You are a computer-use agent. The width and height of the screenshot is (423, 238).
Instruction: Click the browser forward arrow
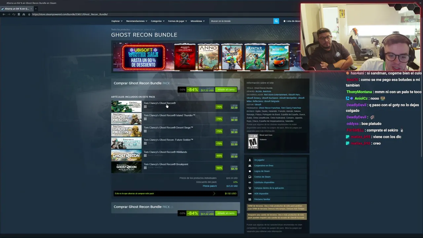click(9, 14)
